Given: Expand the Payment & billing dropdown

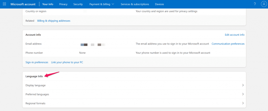Looking at the screenshot, I should [x=102, y=4].
